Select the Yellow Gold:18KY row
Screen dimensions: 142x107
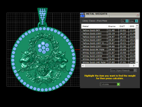(108, 40)
